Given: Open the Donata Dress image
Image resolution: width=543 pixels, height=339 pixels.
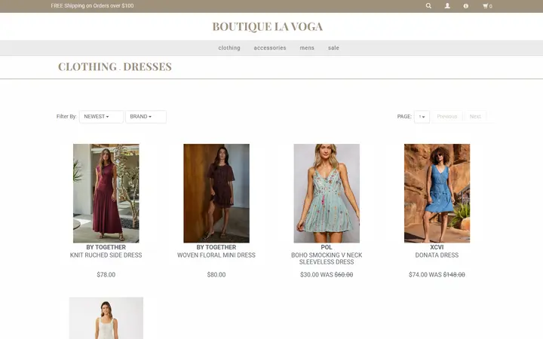Looking at the screenshot, I should [x=437, y=193].
